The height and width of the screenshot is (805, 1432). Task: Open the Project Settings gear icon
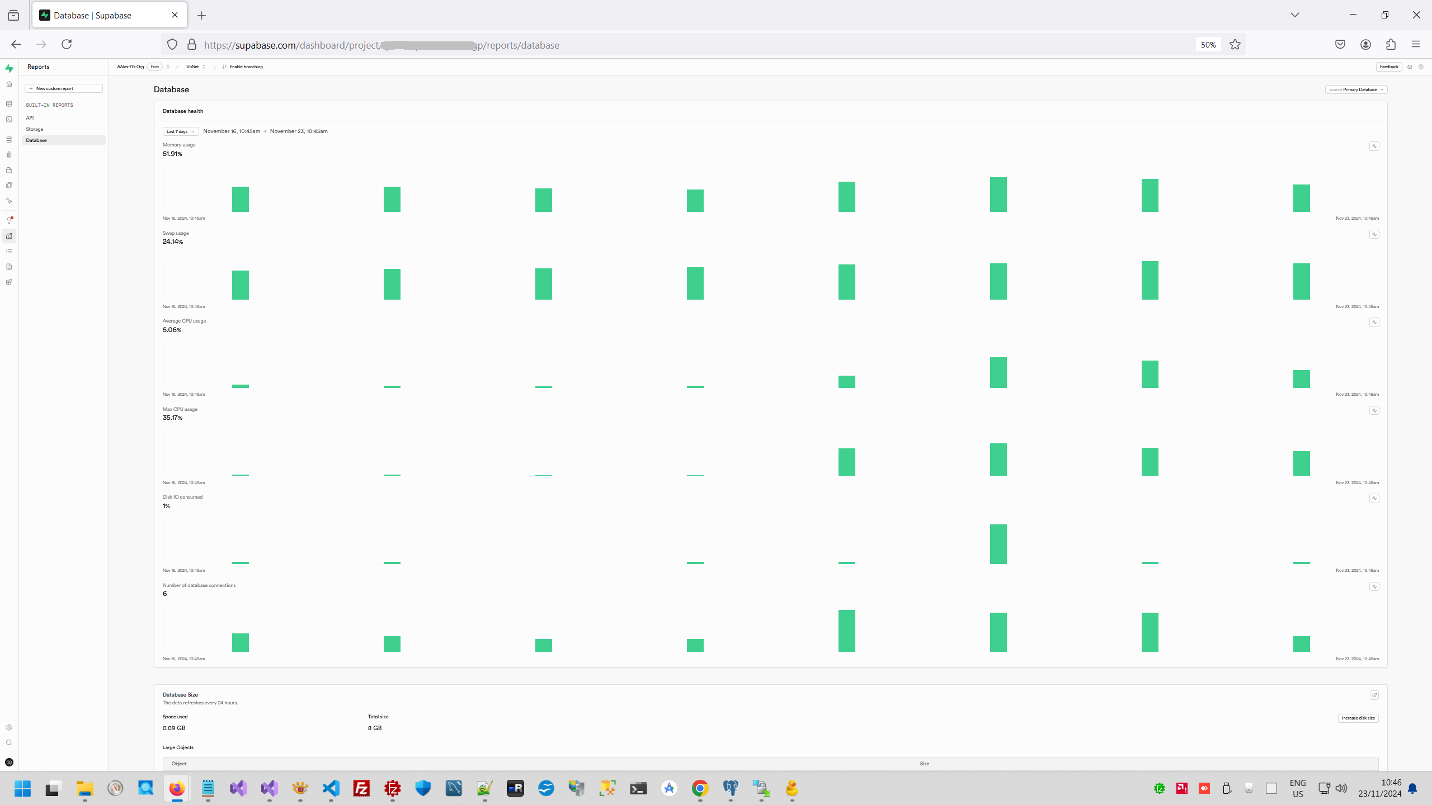coord(9,727)
